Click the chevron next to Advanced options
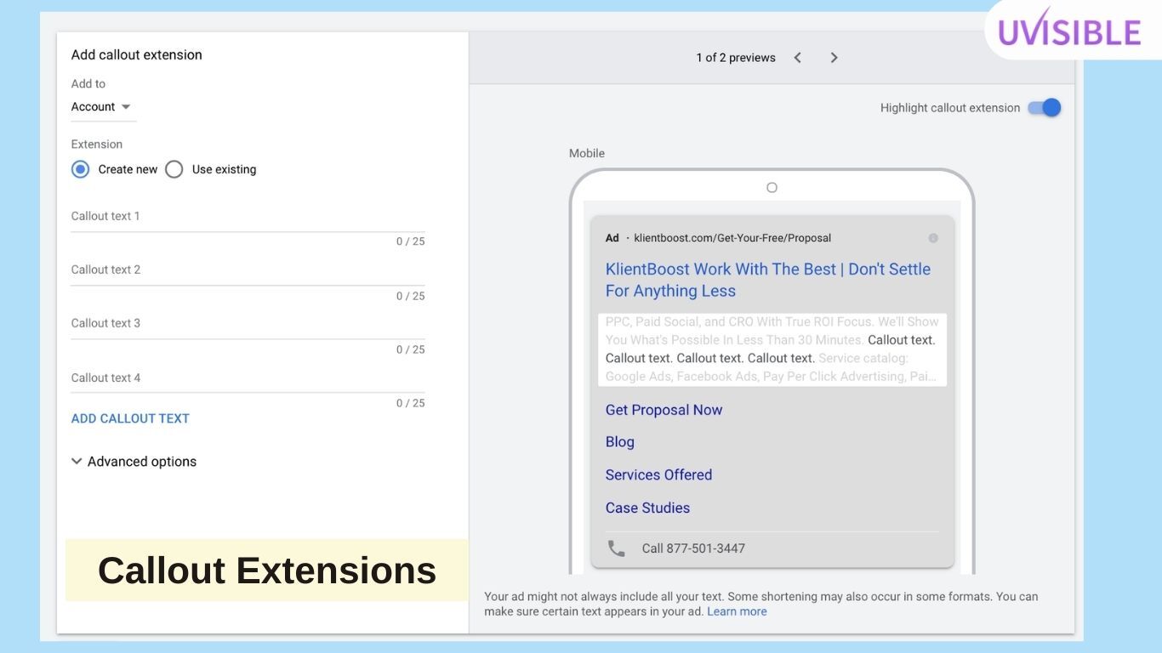Viewport: 1162px width, 653px height. (x=77, y=460)
